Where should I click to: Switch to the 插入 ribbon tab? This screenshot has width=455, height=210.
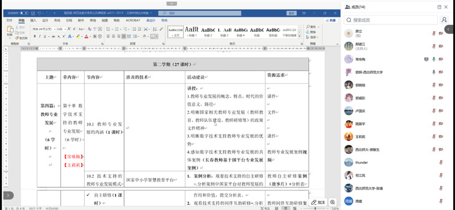pyautogui.click(x=34, y=20)
